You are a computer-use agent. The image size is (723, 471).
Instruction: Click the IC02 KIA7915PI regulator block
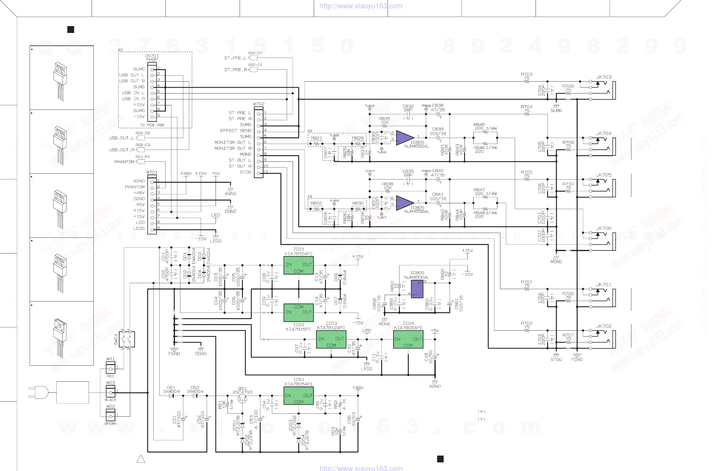(298, 312)
